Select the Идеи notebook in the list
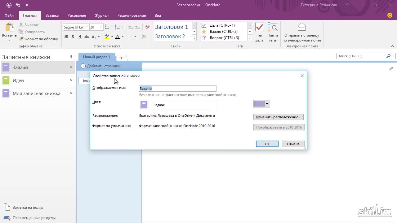This screenshot has height=223, width=397. pos(37,81)
